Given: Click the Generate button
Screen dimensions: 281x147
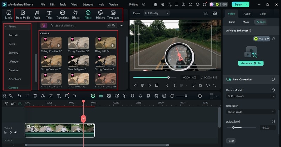Looking at the screenshot, I should tap(251, 63).
